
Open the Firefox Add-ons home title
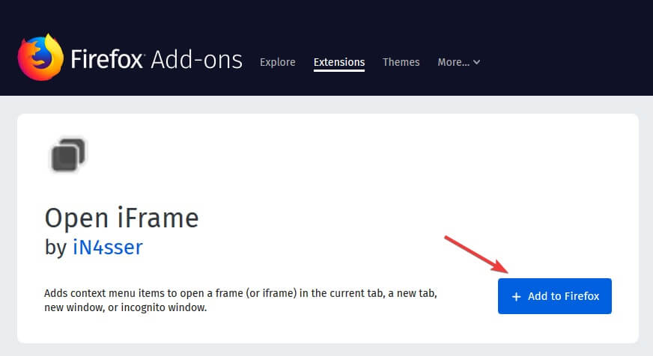point(157,59)
